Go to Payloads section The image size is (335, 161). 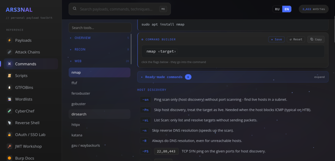pos(31,40)
